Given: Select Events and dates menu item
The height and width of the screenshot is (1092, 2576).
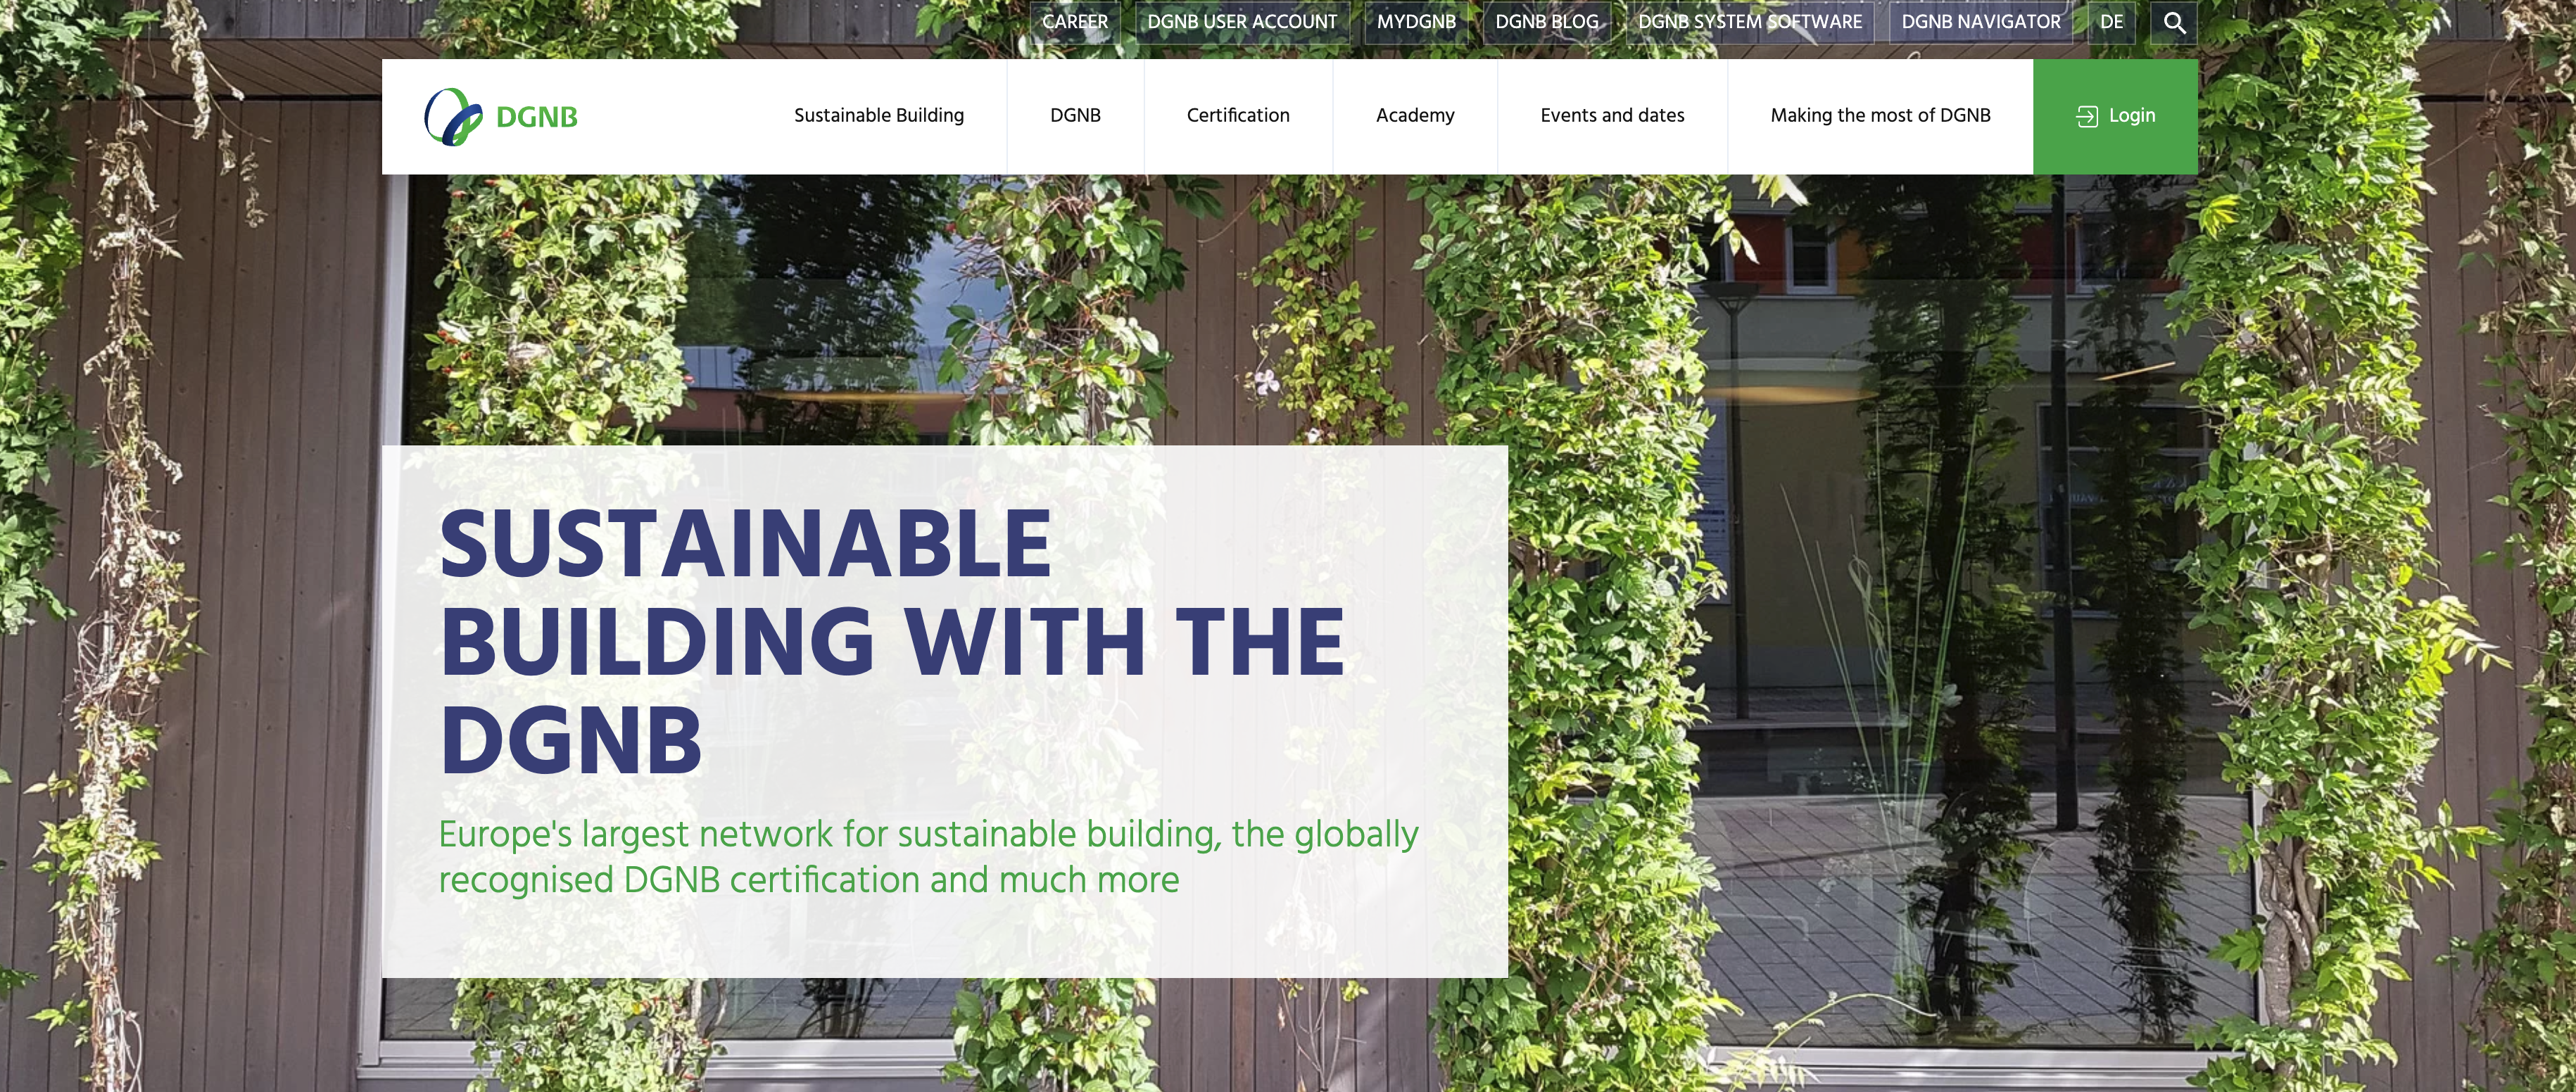Looking at the screenshot, I should point(1612,116).
